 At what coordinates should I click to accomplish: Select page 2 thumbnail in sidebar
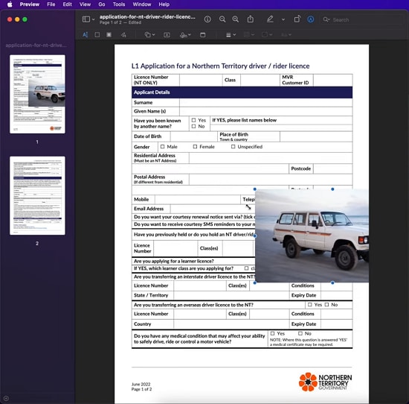click(37, 195)
